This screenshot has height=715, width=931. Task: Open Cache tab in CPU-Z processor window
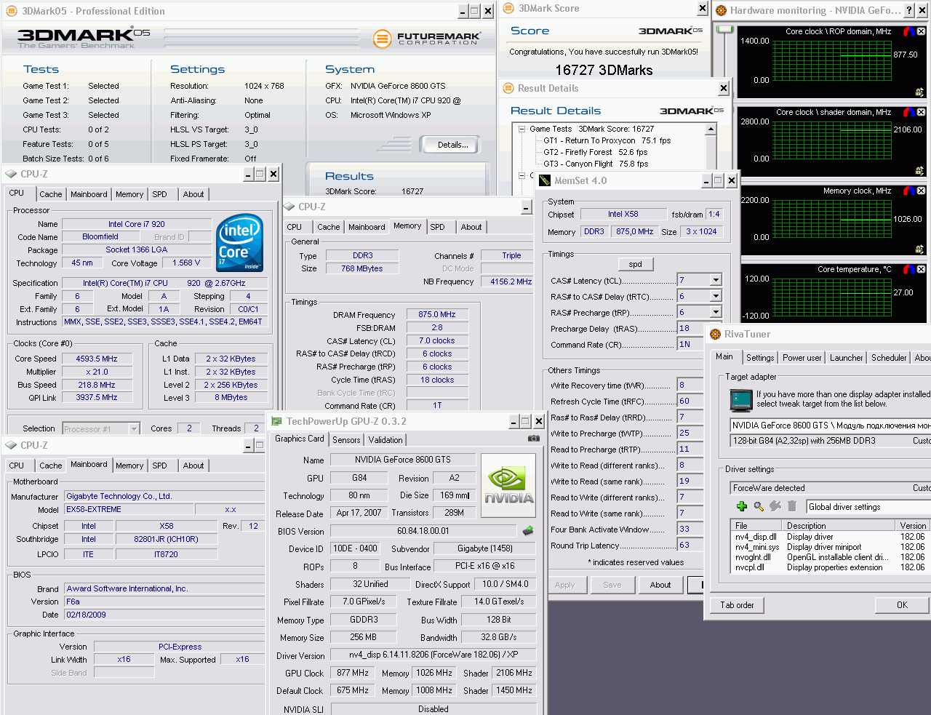coord(51,194)
